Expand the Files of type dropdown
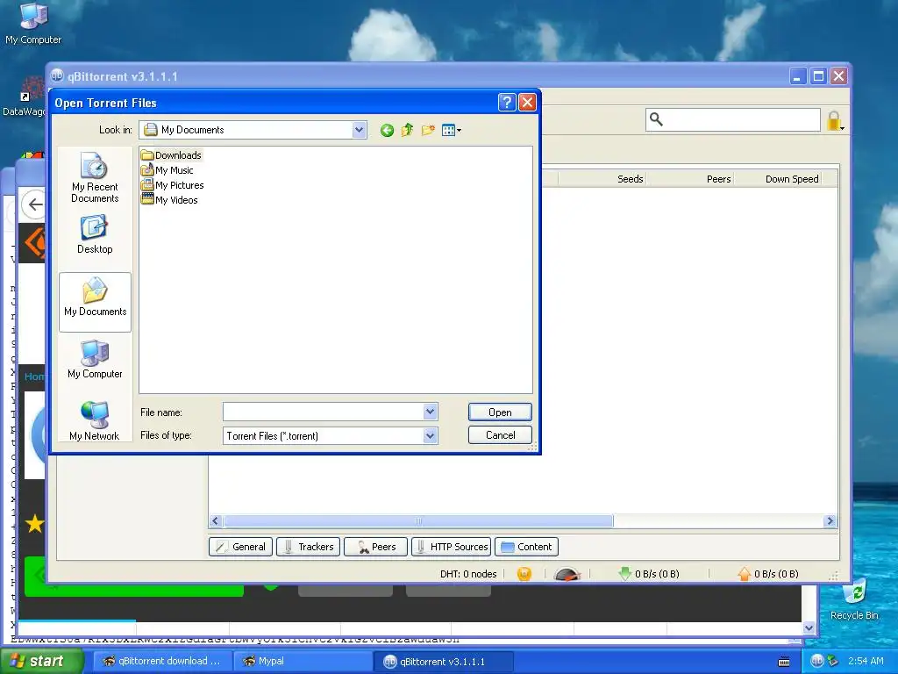This screenshot has height=674, width=898. click(x=430, y=435)
